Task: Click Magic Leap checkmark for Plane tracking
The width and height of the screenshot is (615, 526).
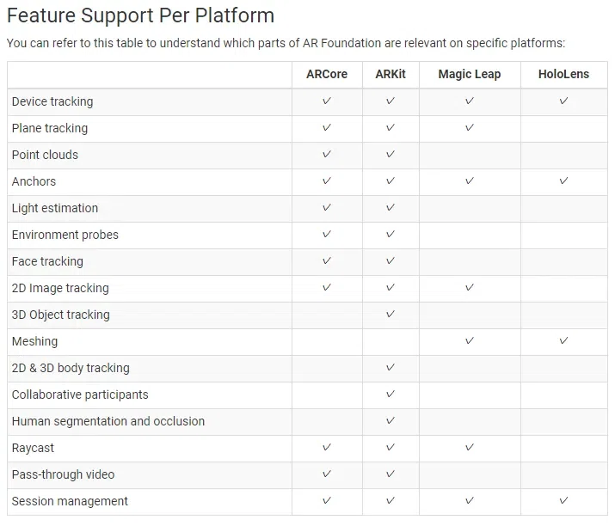Action: [470, 128]
